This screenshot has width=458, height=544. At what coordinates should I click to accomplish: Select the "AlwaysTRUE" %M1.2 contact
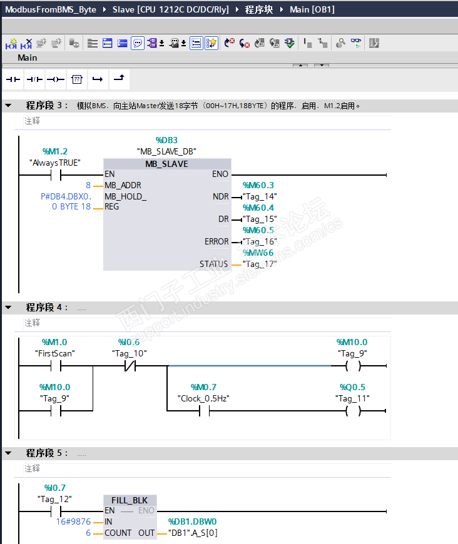(x=56, y=175)
